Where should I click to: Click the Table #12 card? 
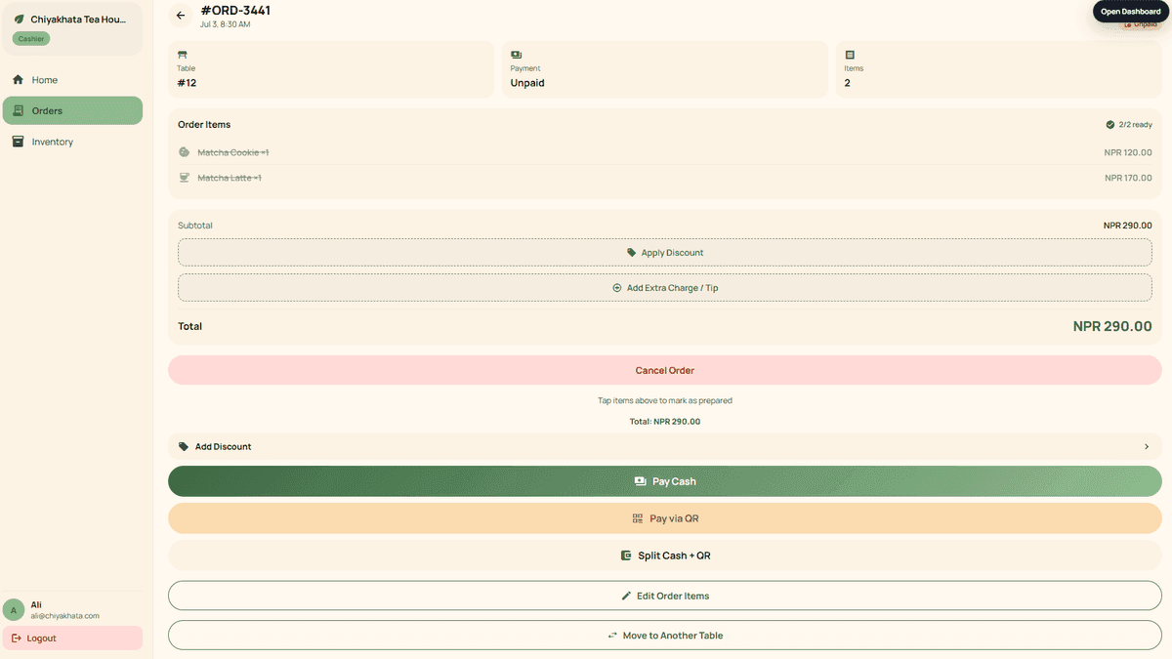pos(331,69)
